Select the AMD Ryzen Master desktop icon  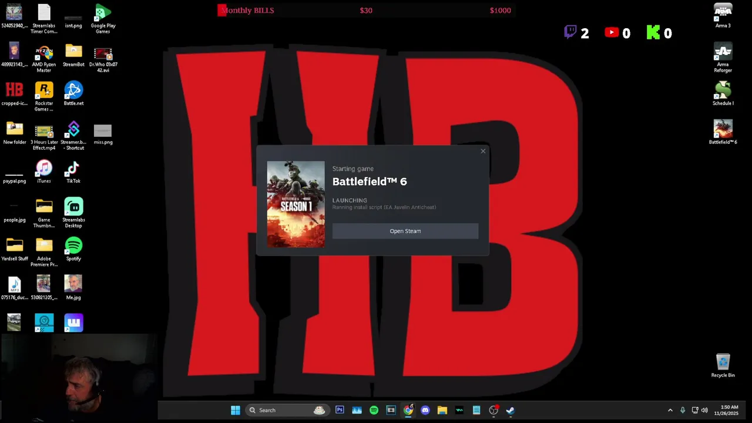(44, 58)
